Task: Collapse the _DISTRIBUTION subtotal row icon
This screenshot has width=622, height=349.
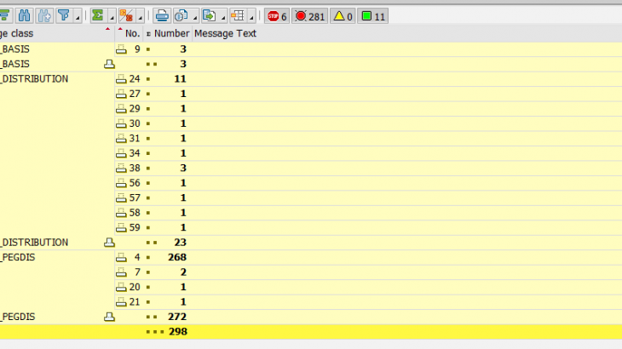Action: [x=109, y=243]
